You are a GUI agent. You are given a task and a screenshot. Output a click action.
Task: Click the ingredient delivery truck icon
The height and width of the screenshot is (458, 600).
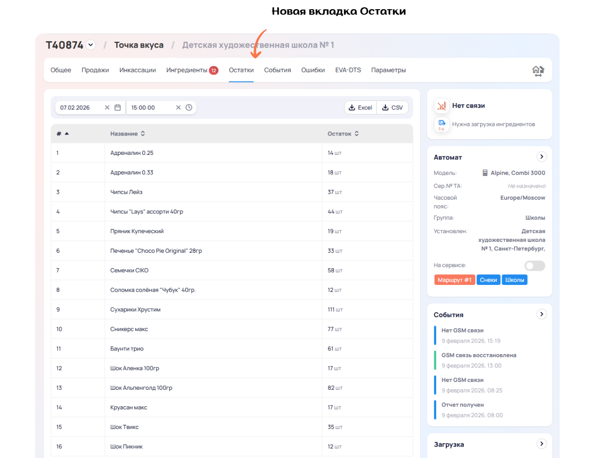tap(441, 124)
